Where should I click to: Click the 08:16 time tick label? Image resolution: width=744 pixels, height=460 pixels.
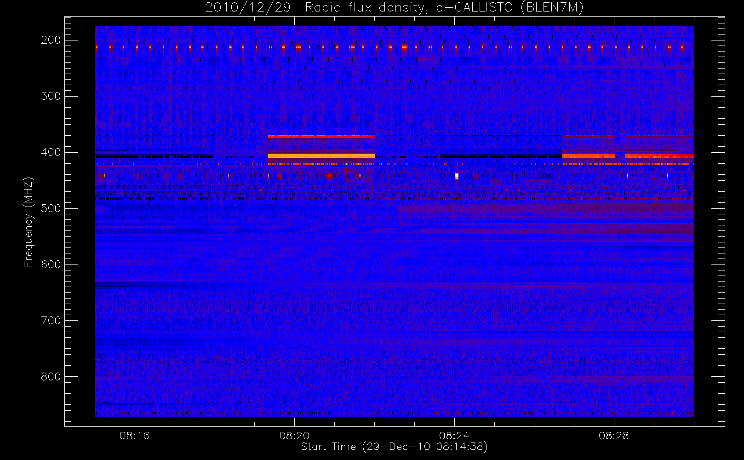coord(135,436)
